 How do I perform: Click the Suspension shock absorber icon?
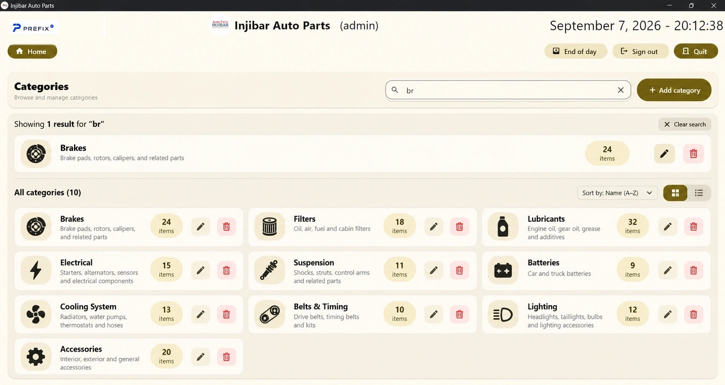270,270
